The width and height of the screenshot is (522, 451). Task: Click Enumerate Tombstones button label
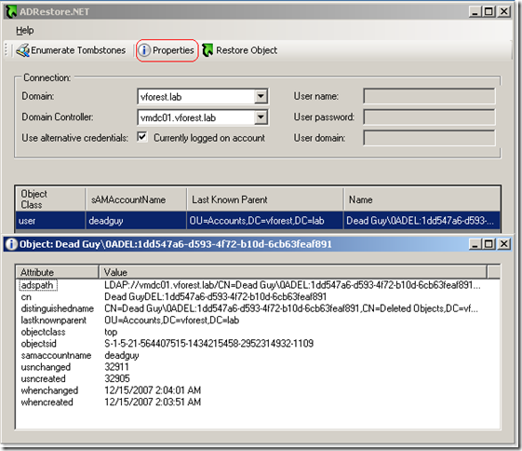click(78, 50)
